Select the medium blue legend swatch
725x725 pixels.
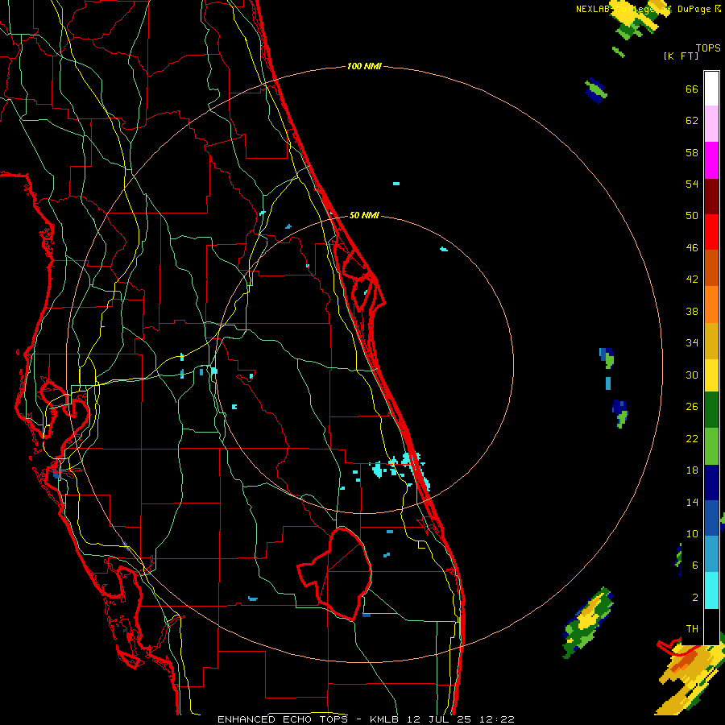pos(711,518)
